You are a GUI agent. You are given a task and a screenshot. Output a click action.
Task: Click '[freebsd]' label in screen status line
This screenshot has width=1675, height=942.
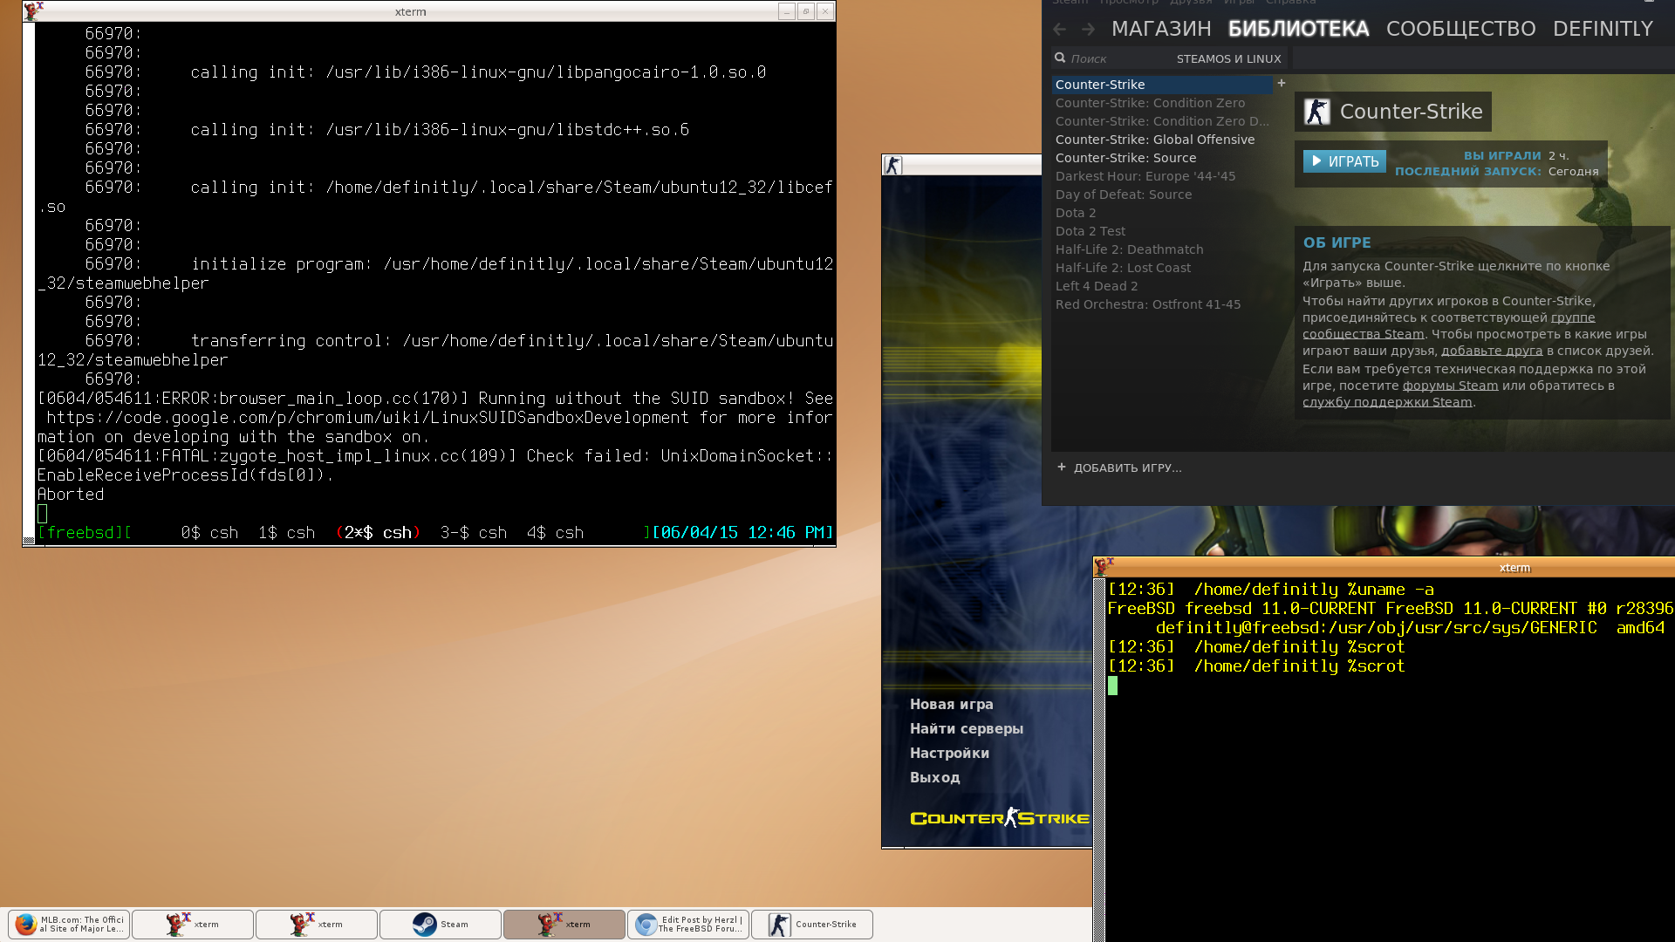[x=80, y=533]
